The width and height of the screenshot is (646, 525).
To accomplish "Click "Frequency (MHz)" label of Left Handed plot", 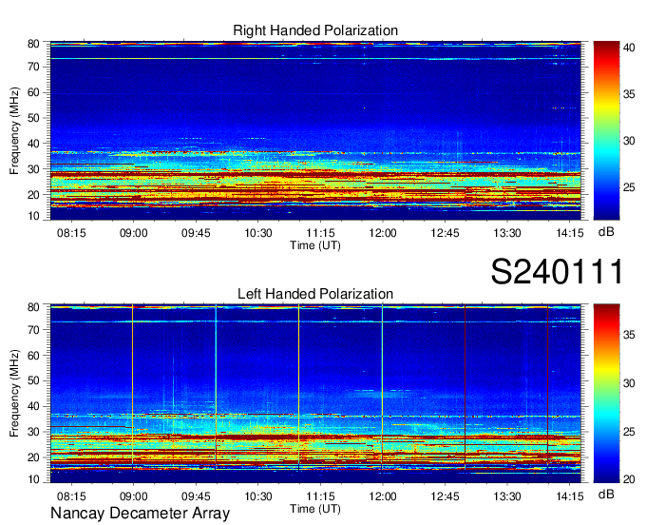I will 14,394.
